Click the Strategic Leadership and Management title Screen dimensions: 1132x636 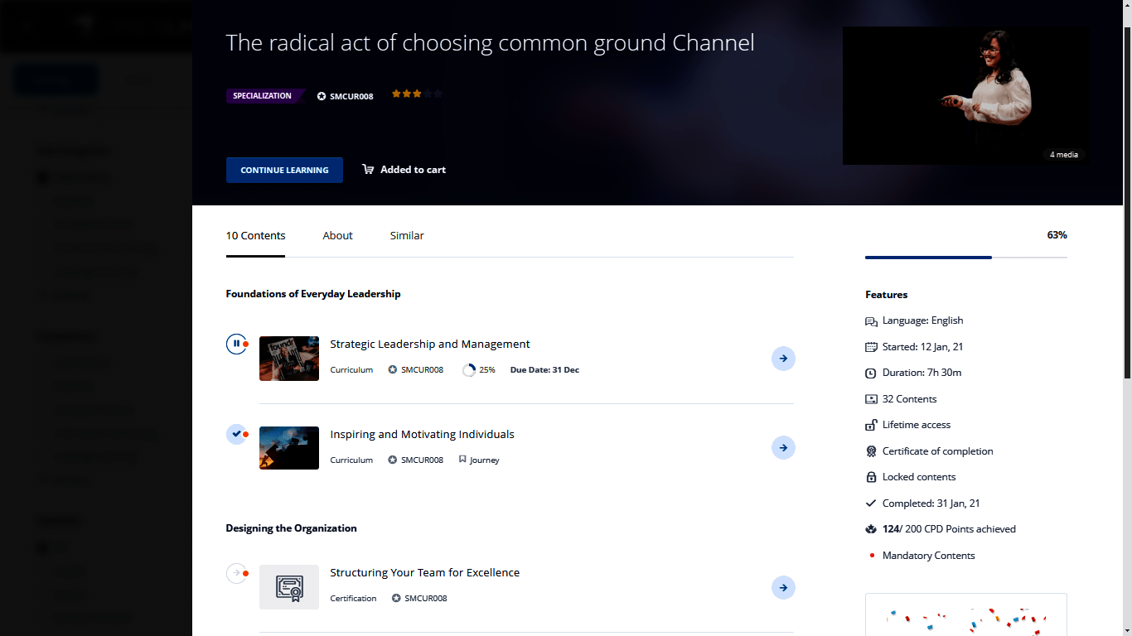click(429, 344)
